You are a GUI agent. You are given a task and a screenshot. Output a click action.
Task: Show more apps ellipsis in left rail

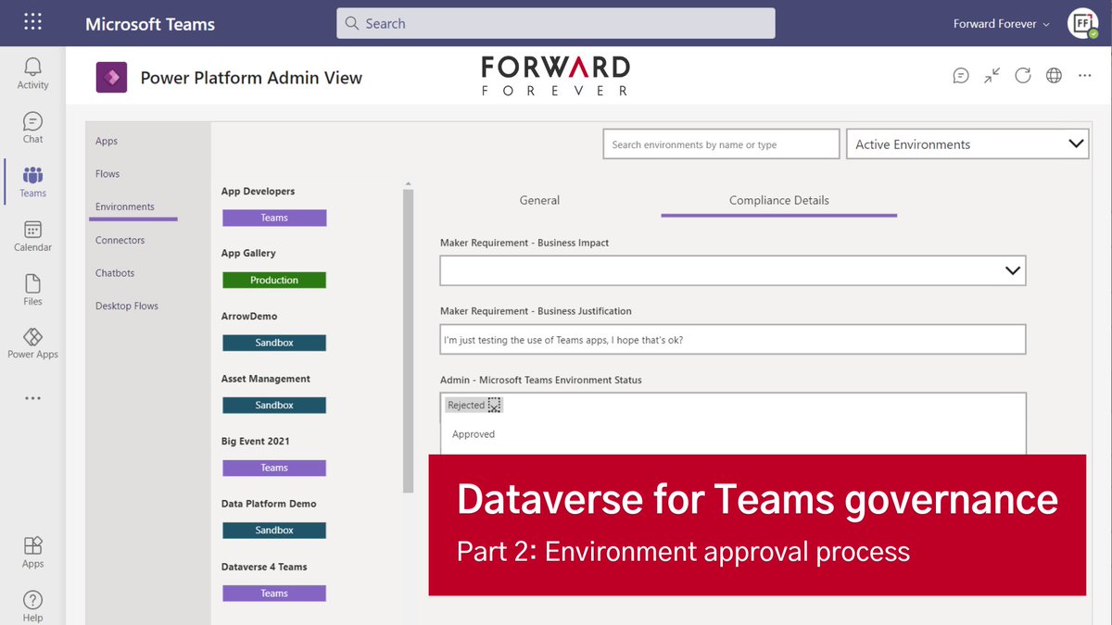point(32,398)
